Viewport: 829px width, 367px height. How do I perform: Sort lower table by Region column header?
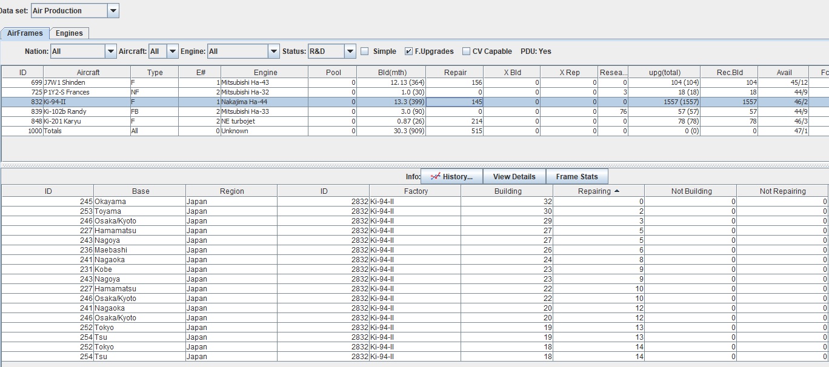click(231, 191)
